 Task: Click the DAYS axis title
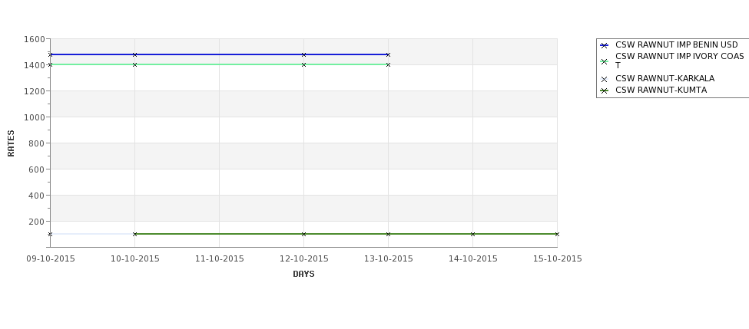(303, 275)
